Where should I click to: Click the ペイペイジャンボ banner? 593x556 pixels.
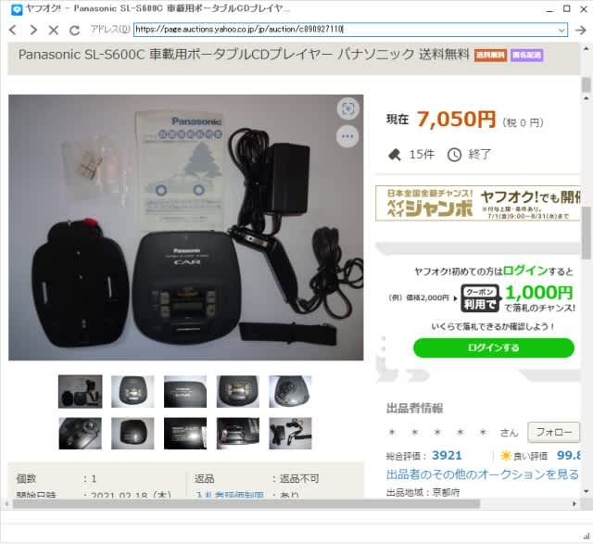click(x=478, y=203)
